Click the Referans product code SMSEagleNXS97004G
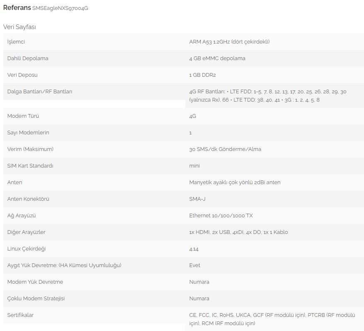364x331 pixels. pos(60,8)
